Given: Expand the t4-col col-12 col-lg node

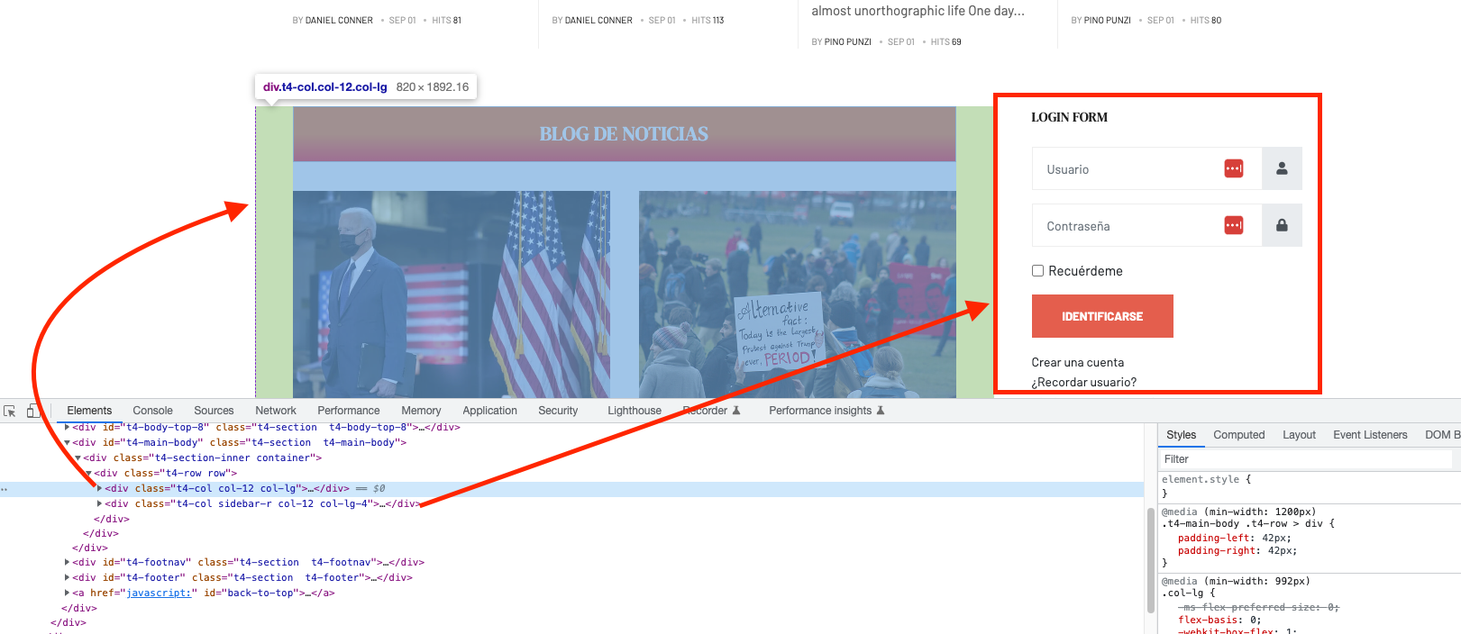Looking at the screenshot, I should pos(99,488).
